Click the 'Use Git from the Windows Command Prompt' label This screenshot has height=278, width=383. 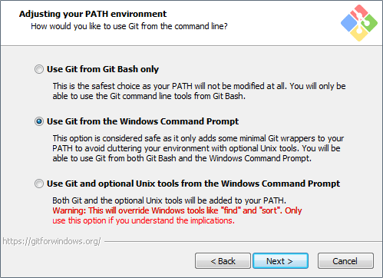click(x=143, y=121)
